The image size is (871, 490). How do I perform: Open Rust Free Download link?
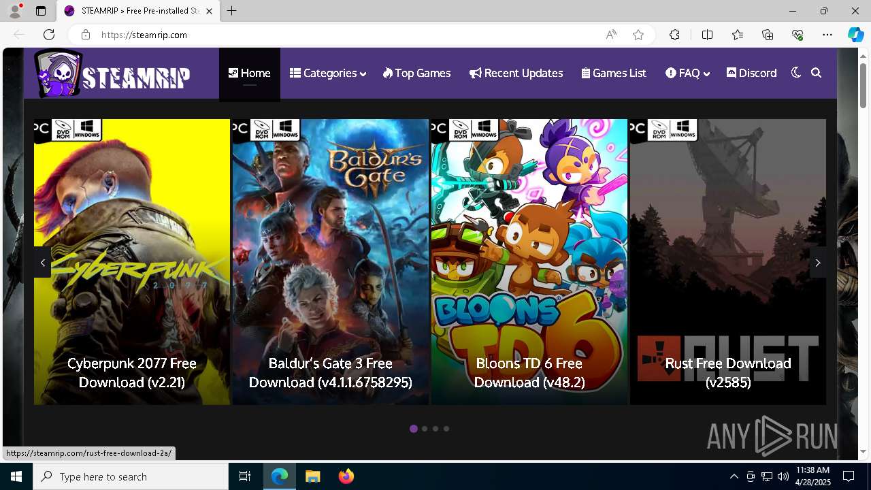728,373
